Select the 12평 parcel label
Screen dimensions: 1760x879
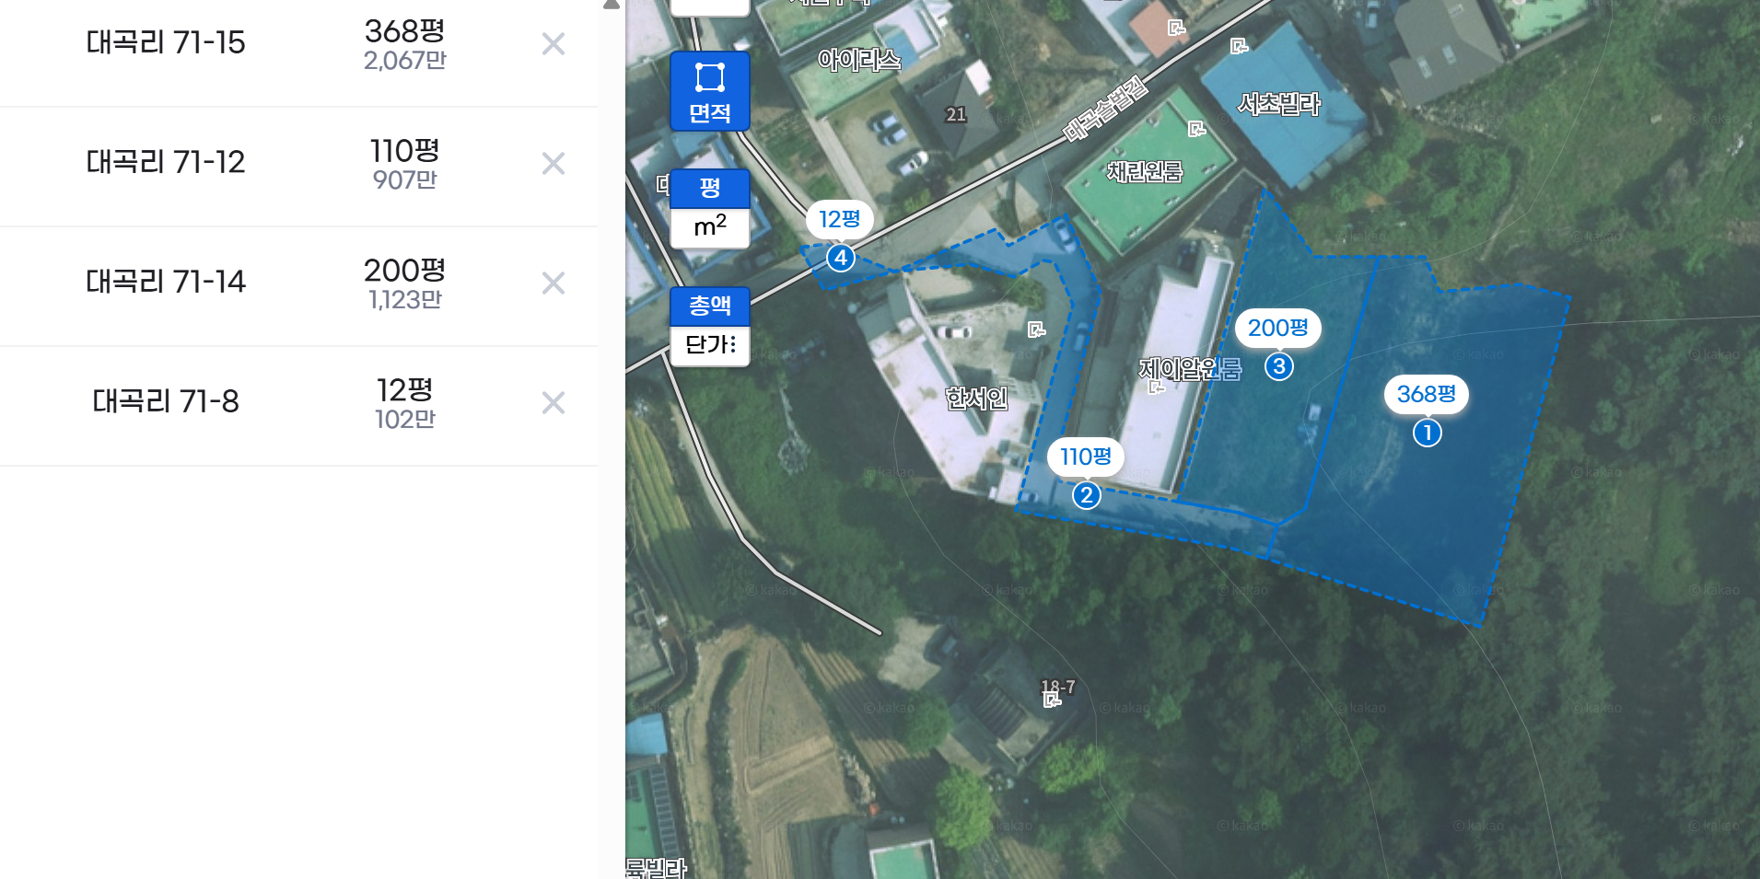pos(840,219)
